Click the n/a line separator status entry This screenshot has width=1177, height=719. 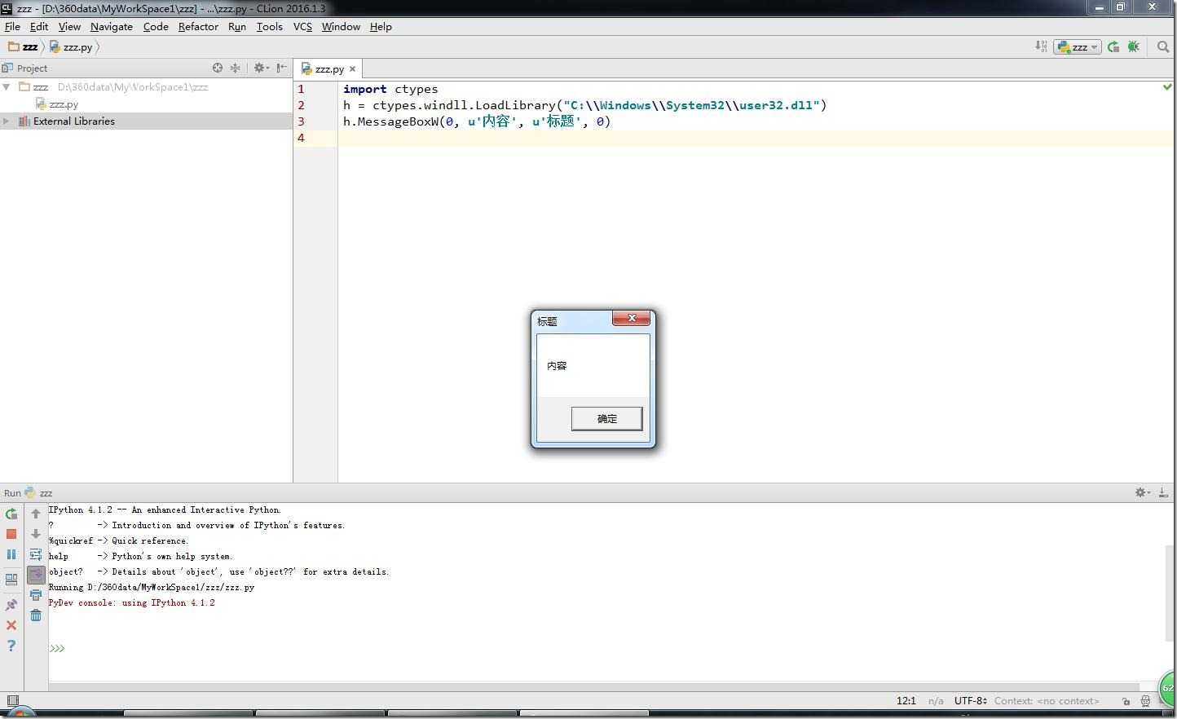click(x=936, y=700)
